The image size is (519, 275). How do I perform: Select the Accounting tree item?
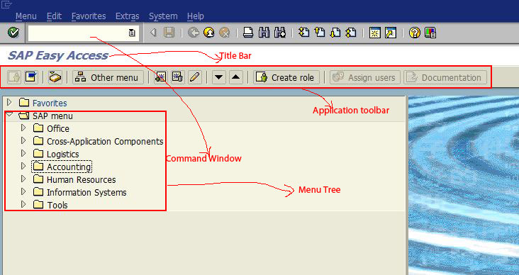(62, 167)
